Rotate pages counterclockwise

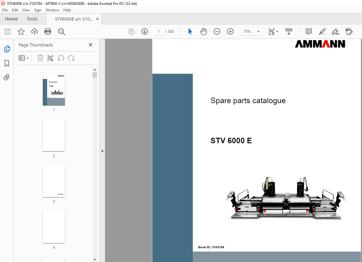61,58
